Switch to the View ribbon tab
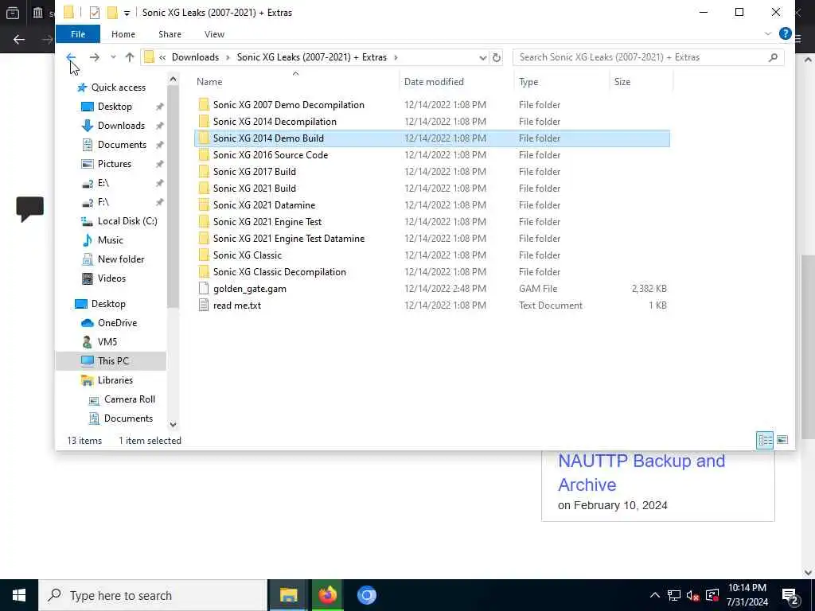Viewport: 815px width, 611px height. point(214,33)
